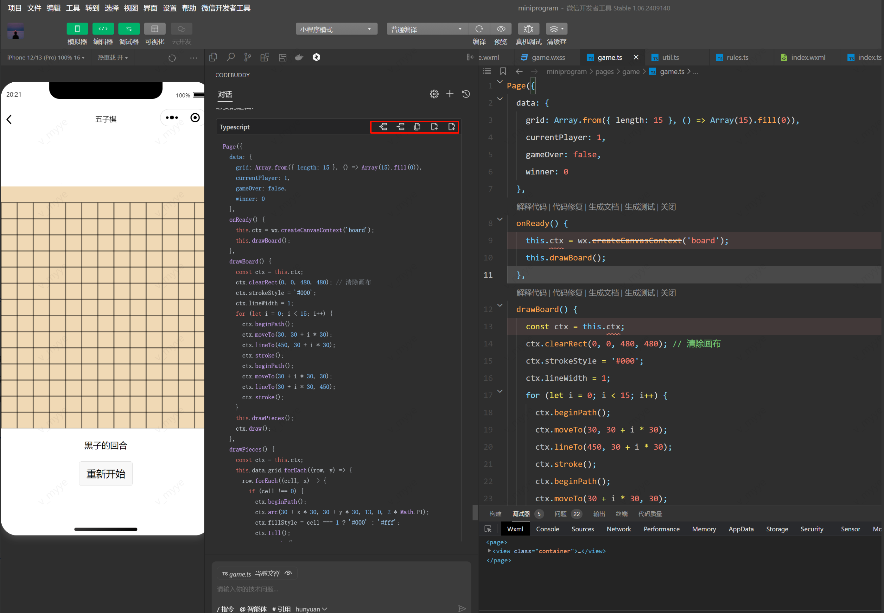The image size is (884, 613).
Task: Click the bookmark icon in the breadcrumb bar
Action: 503,72
